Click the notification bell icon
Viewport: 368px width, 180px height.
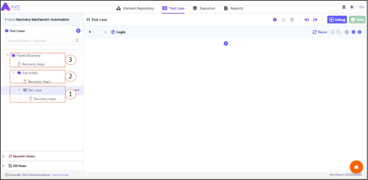pos(352,7)
